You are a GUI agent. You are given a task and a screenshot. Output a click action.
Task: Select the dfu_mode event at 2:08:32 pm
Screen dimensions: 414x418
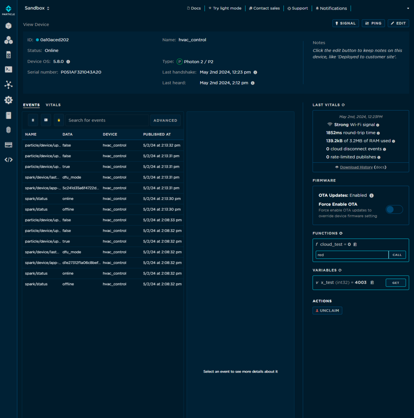(x=103, y=252)
